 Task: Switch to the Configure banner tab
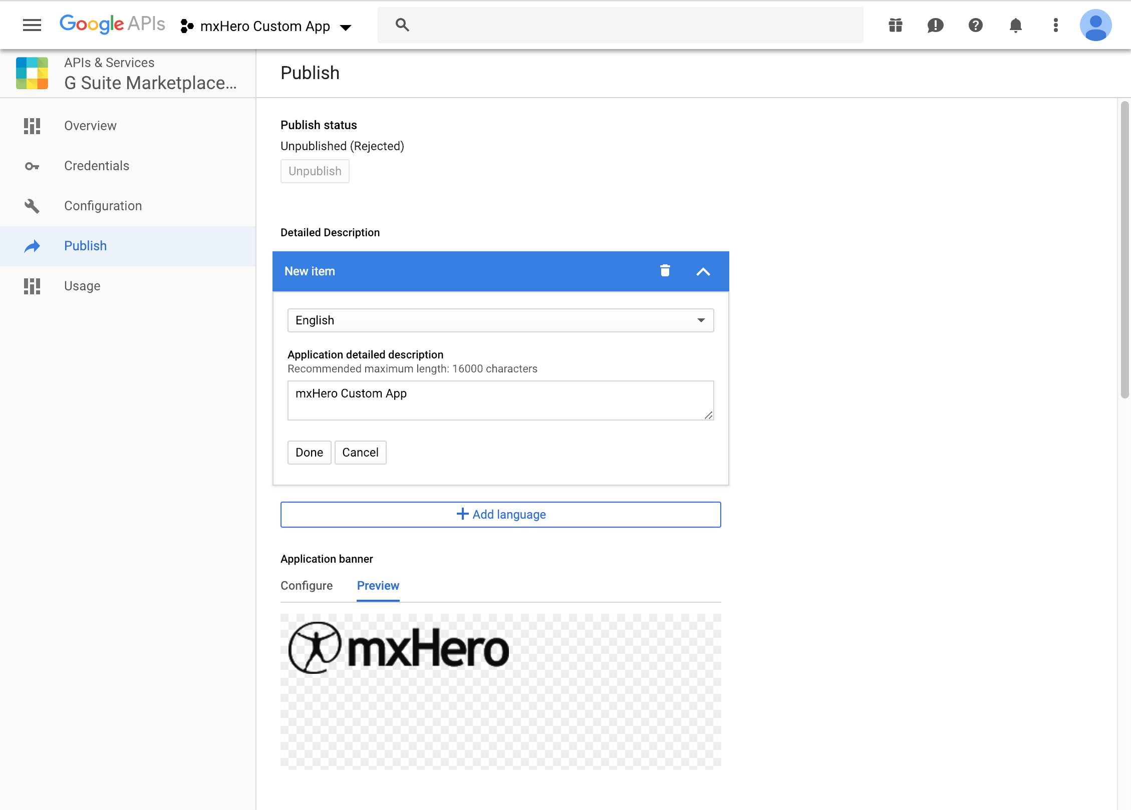pos(307,586)
